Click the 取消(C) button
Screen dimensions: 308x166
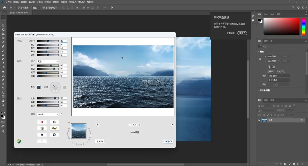tap(100, 141)
